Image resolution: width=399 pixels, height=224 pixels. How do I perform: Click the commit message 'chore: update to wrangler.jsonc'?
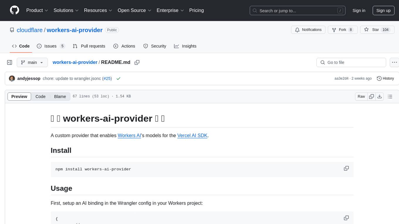click(72, 79)
